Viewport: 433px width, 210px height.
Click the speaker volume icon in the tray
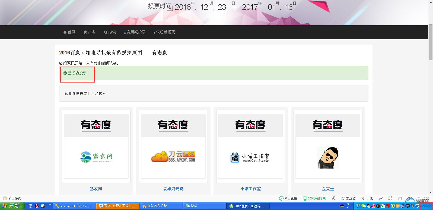click(x=378, y=206)
